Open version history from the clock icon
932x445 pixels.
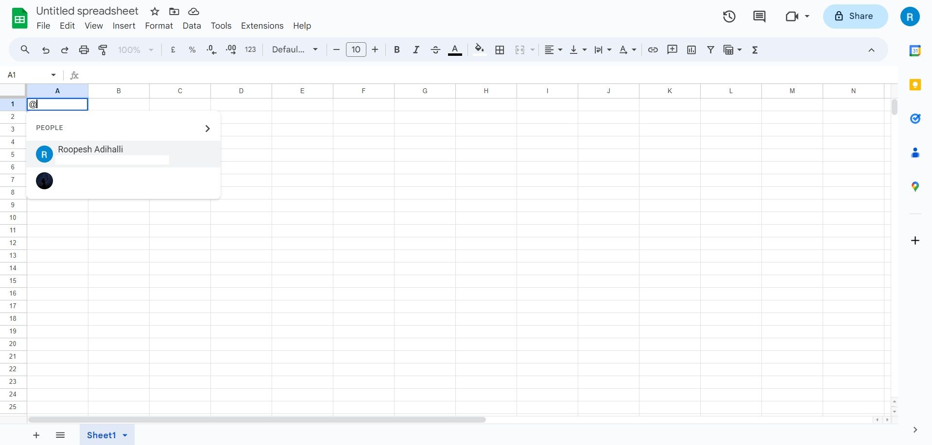[x=729, y=16]
